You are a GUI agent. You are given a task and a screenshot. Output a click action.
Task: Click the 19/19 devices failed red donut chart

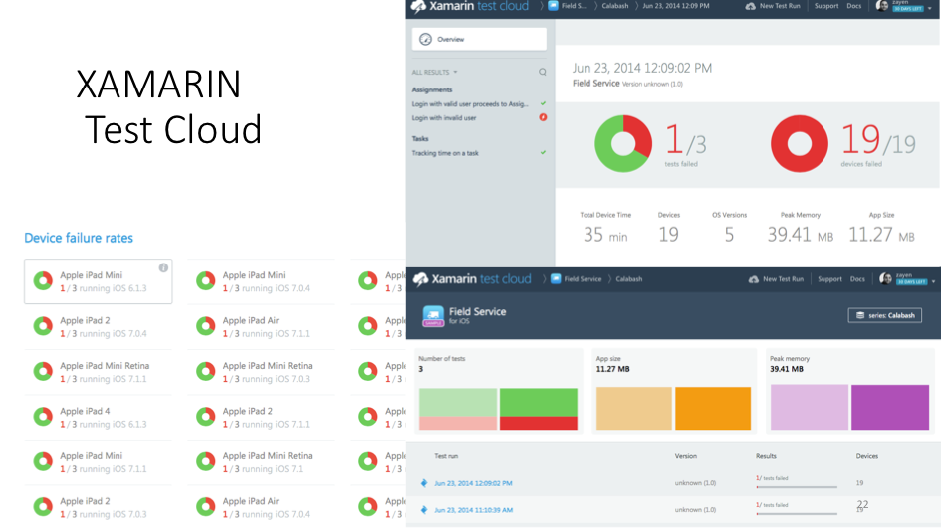800,144
